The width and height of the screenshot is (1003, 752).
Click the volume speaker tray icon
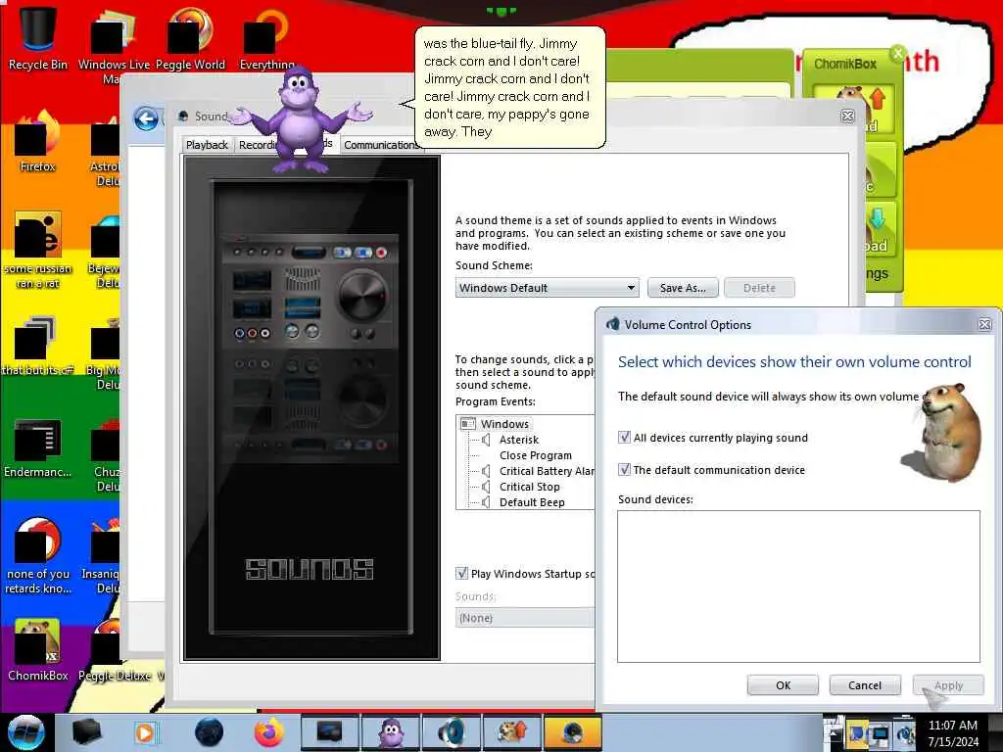(x=904, y=734)
